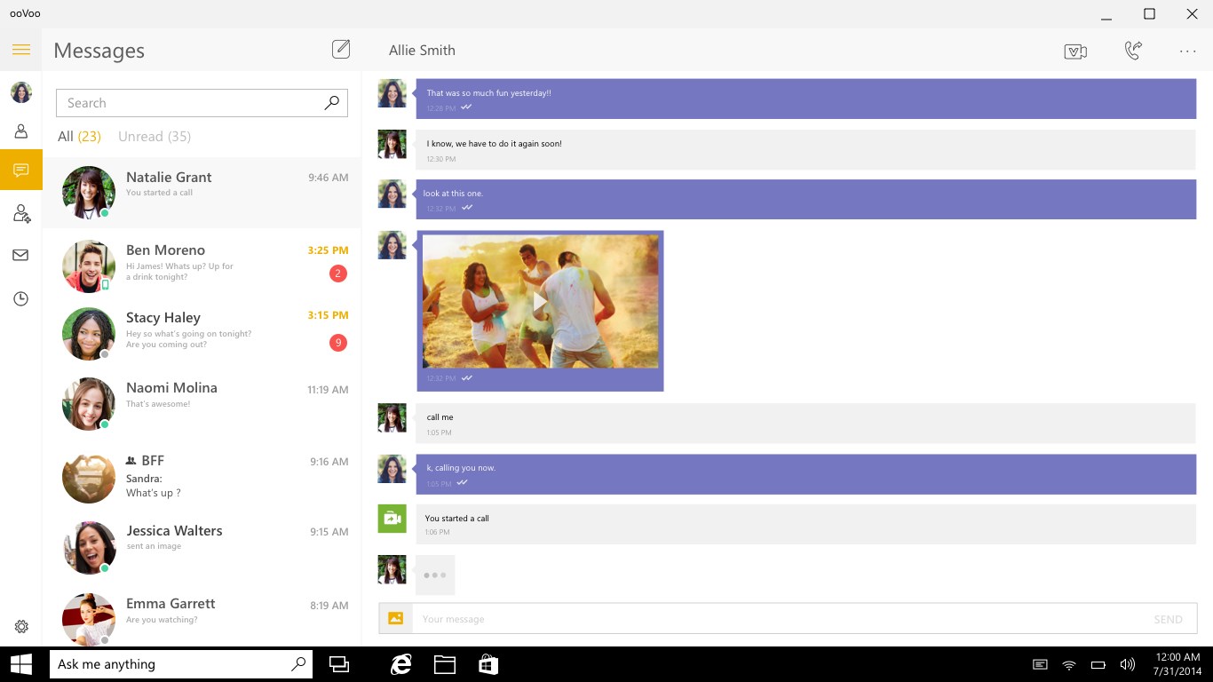
Task: Open the hamburger navigation menu
Action: point(21,50)
